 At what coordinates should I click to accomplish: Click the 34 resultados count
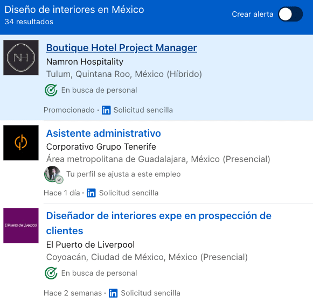tap(29, 22)
